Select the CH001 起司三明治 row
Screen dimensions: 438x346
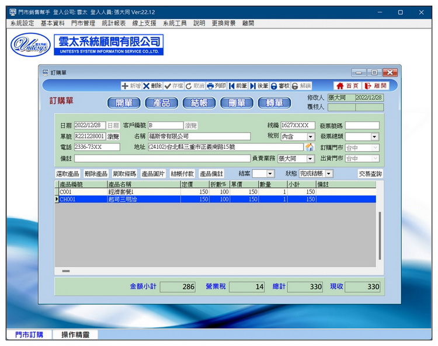coord(215,199)
